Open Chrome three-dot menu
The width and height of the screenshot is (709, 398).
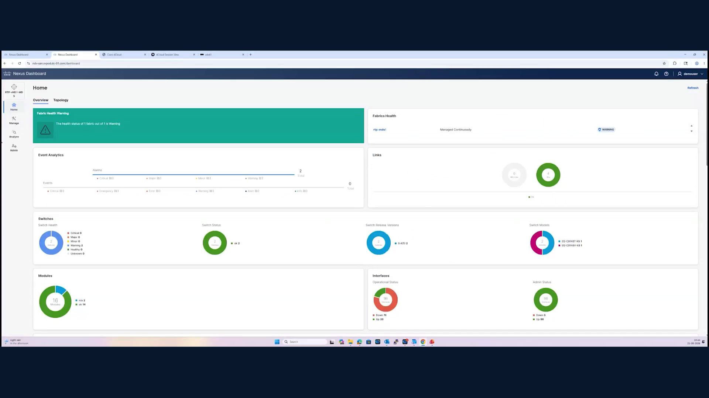tap(704, 63)
